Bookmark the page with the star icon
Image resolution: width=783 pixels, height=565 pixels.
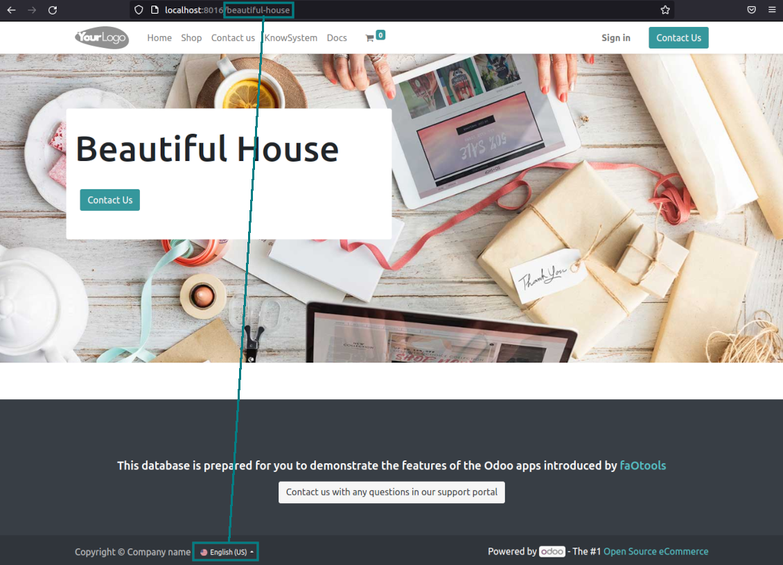click(665, 10)
